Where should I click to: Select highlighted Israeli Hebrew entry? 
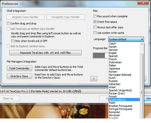point(124,100)
